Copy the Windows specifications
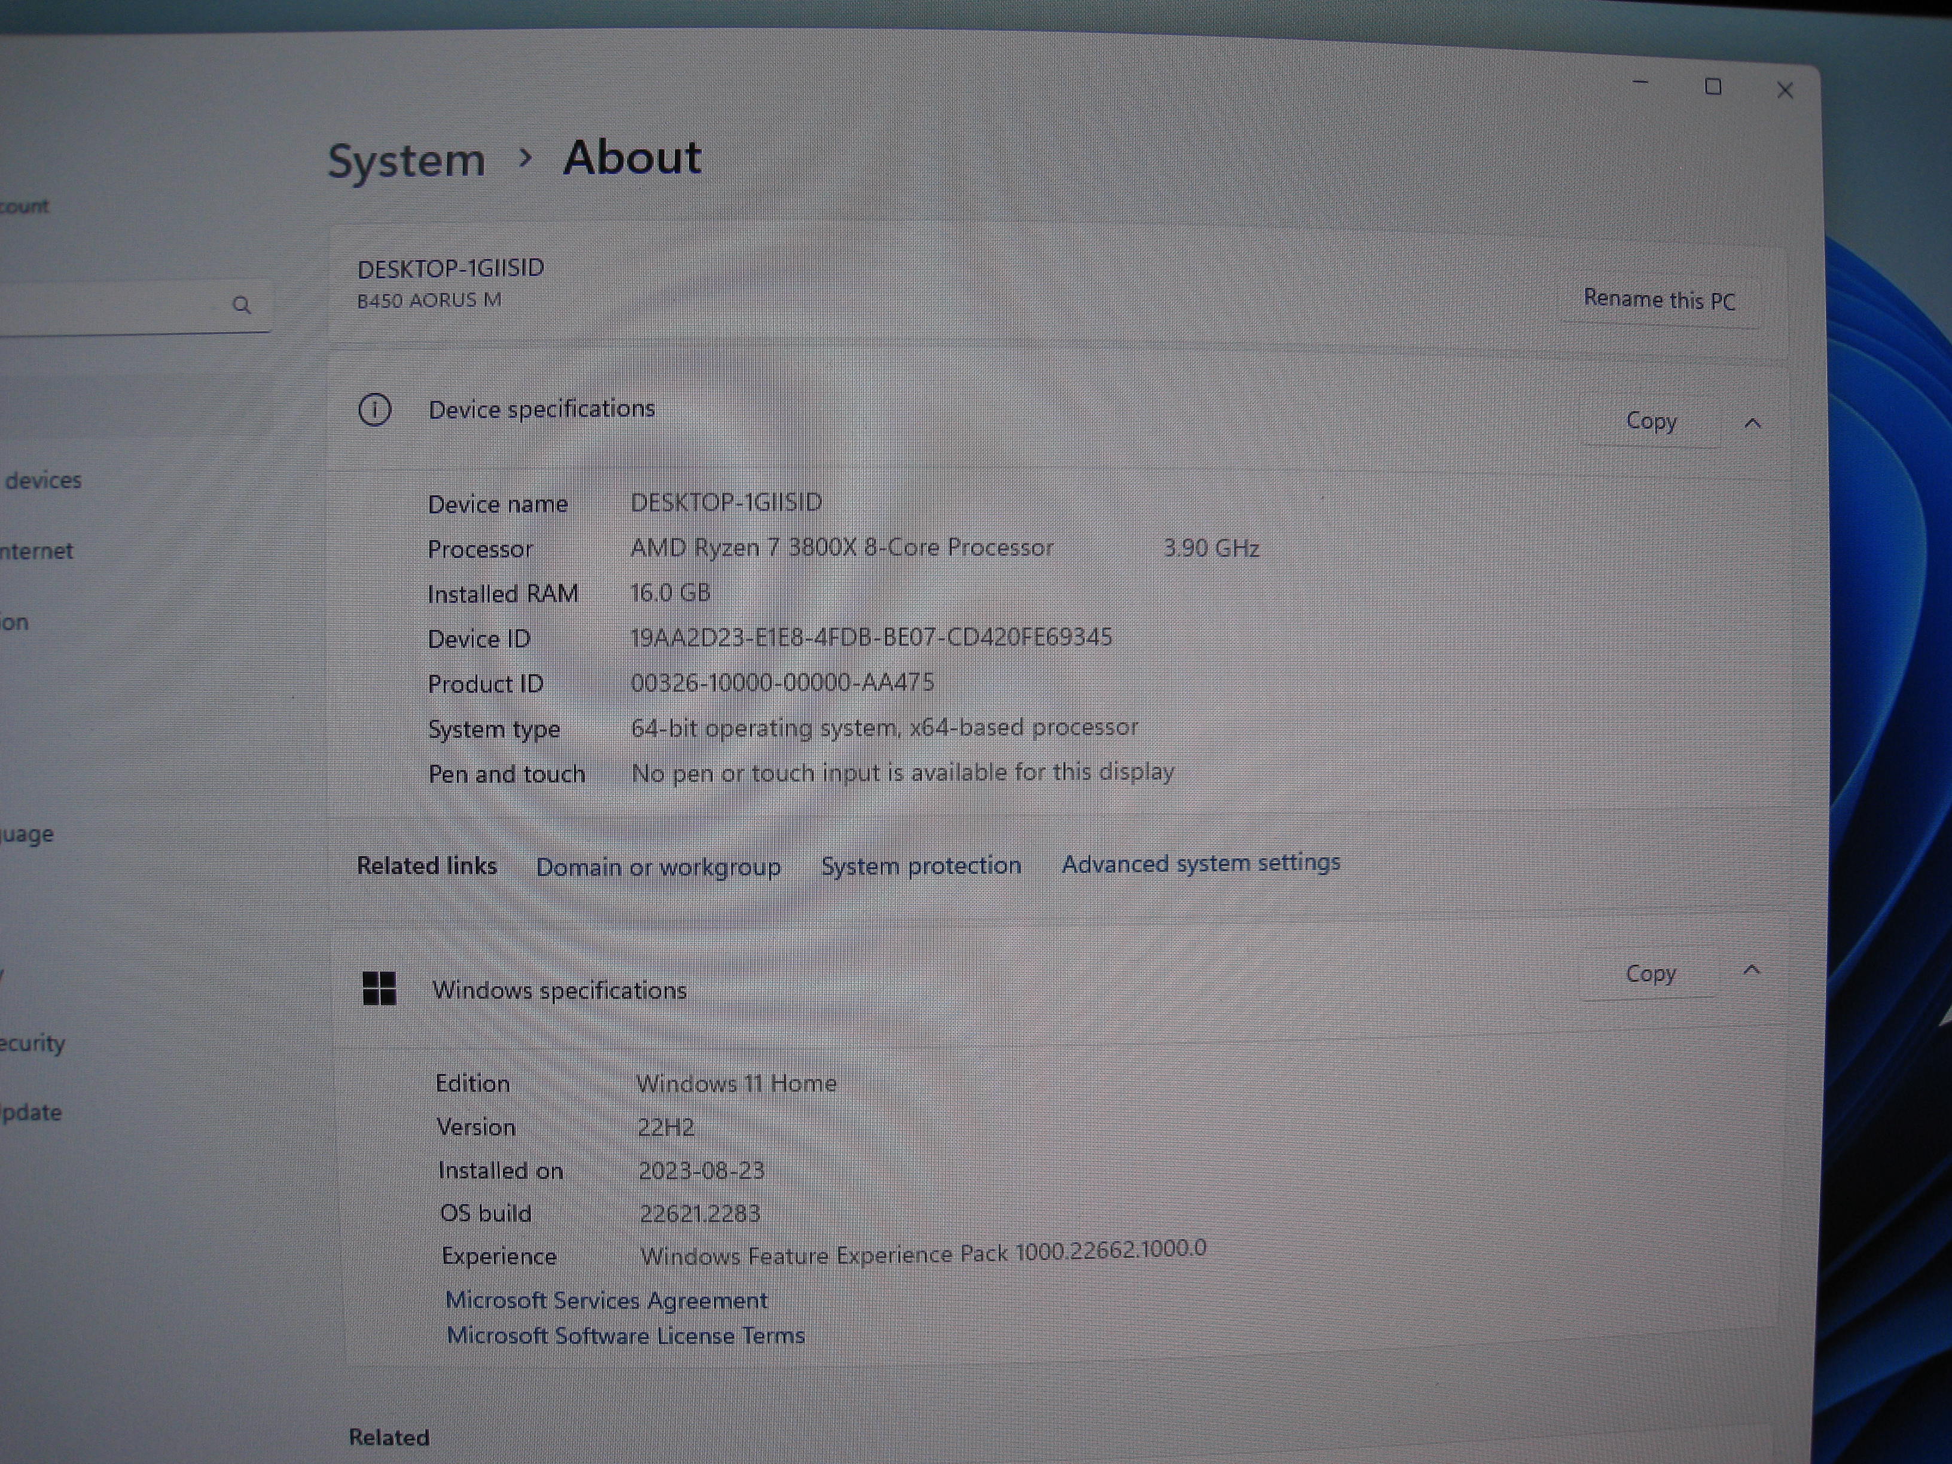 click(1650, 974)
